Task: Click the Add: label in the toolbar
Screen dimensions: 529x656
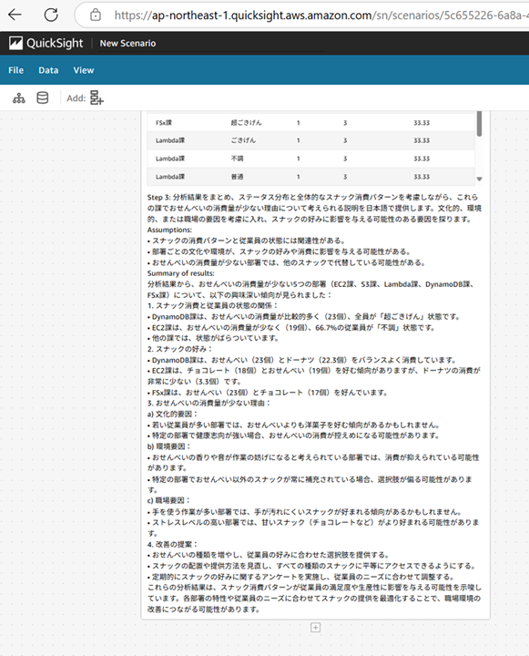Action: [x=76, y=98]
